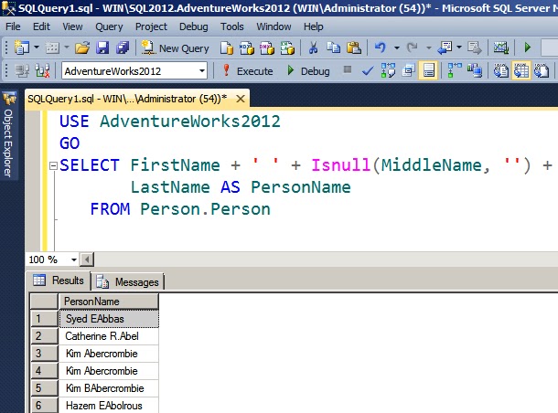
Task: Collapse the SELECT statement outline box
Action: click(53, 165)
